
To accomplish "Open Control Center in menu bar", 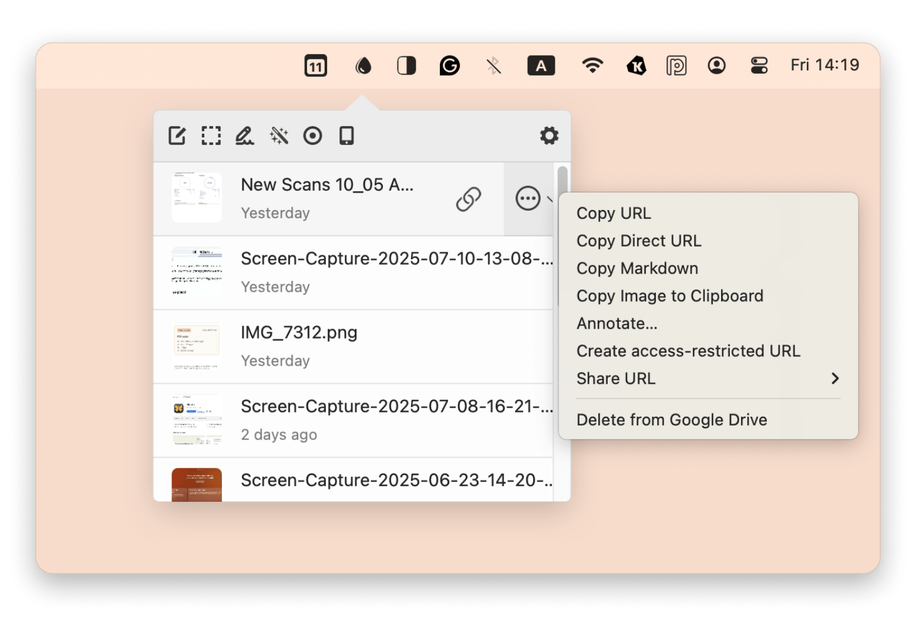I will [x=759, y=65].
